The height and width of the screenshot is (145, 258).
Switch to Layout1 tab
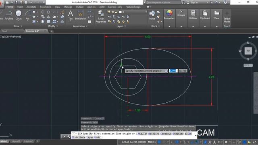click(x=16, y=141)
